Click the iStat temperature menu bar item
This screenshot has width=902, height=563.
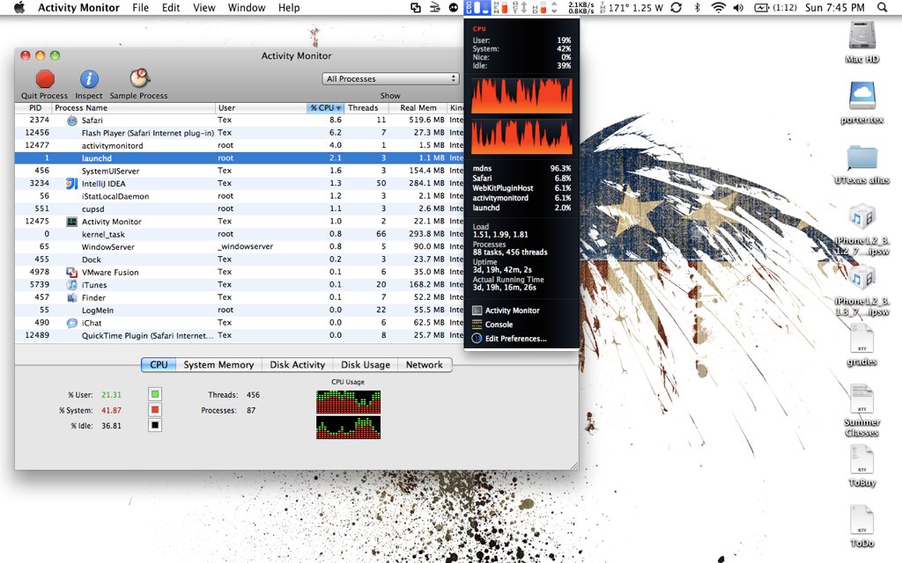click(632, 7)
